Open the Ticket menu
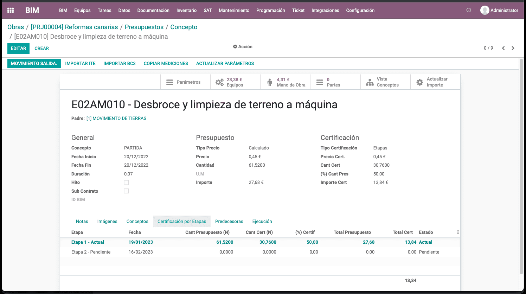526x294 pixels. (x=298, y=10)
